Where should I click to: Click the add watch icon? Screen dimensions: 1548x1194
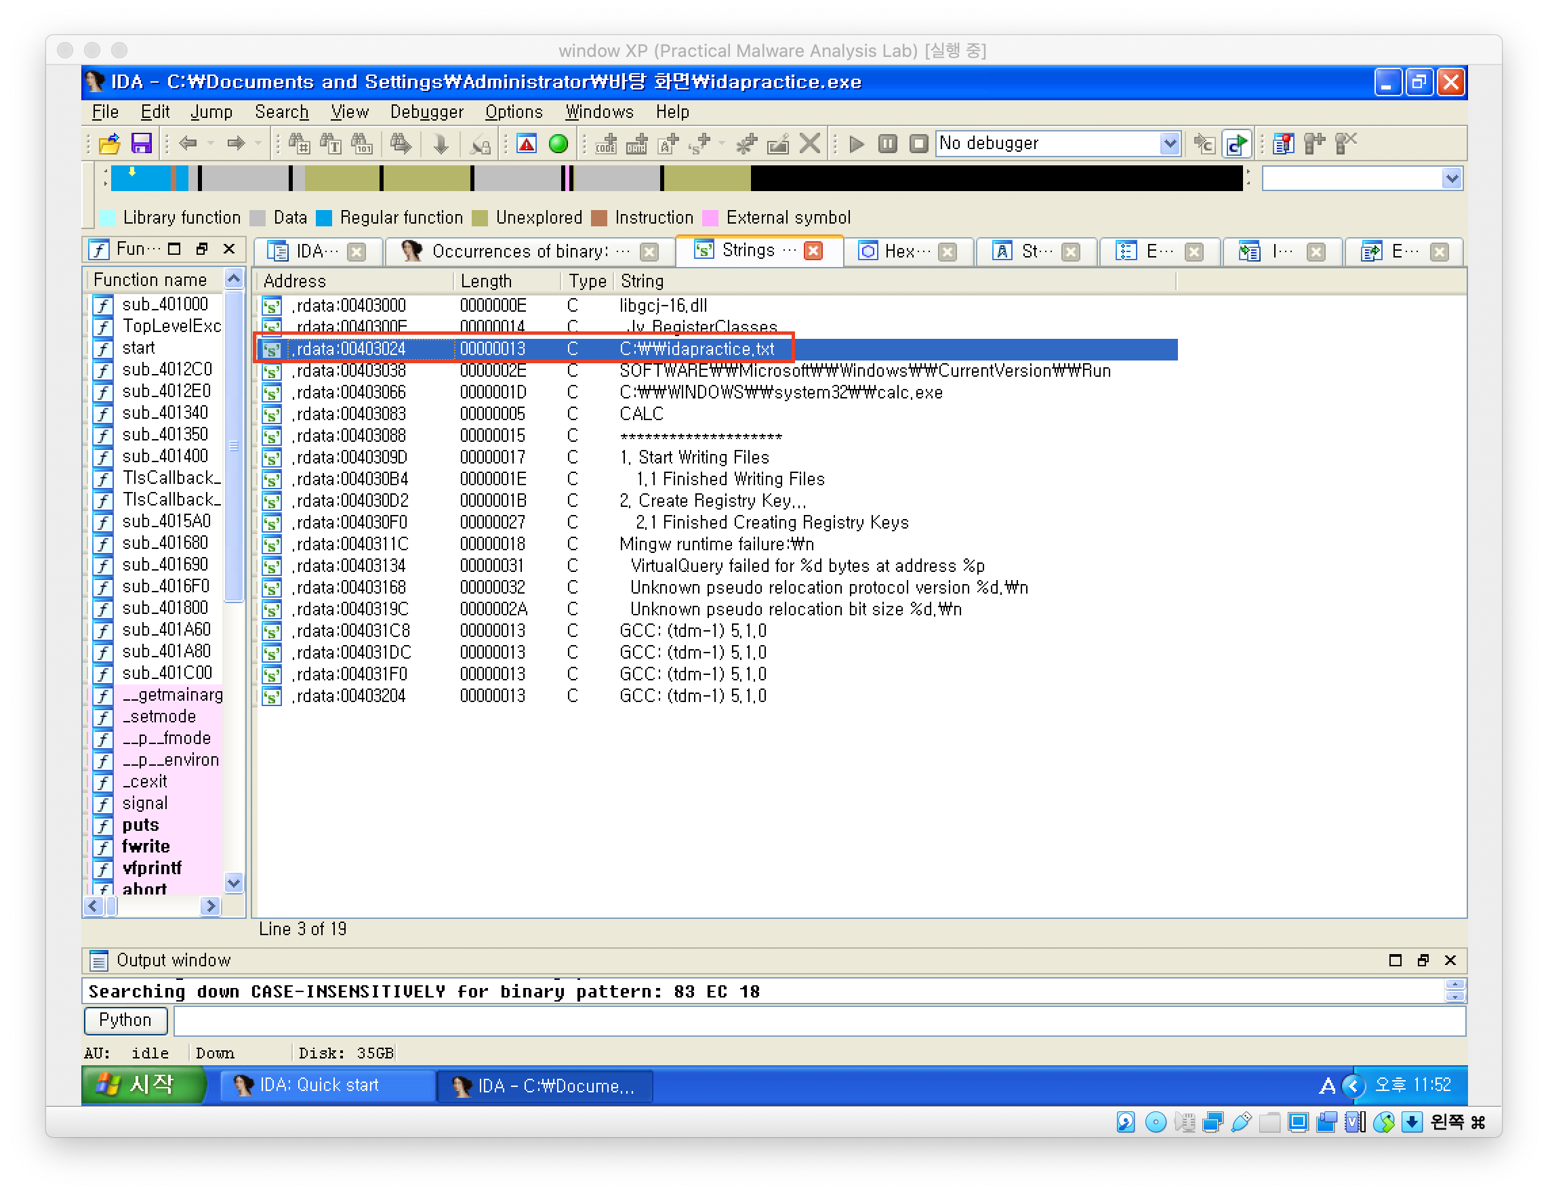pos(1314,144)
